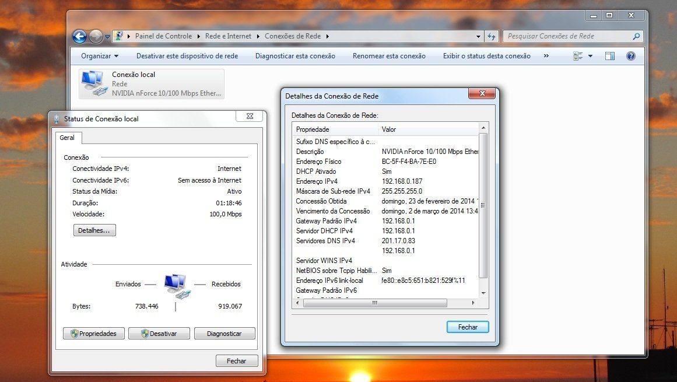Viewport: 677px width, 382px height.
Task: Click the horizontal scroll left arrow
Action: pos(297,303)
